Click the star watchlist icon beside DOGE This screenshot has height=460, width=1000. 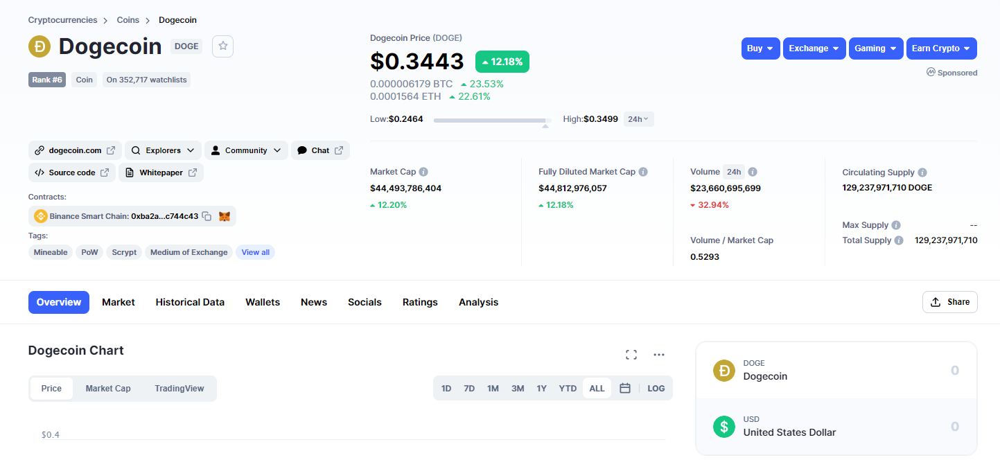[x=222, y=46]
